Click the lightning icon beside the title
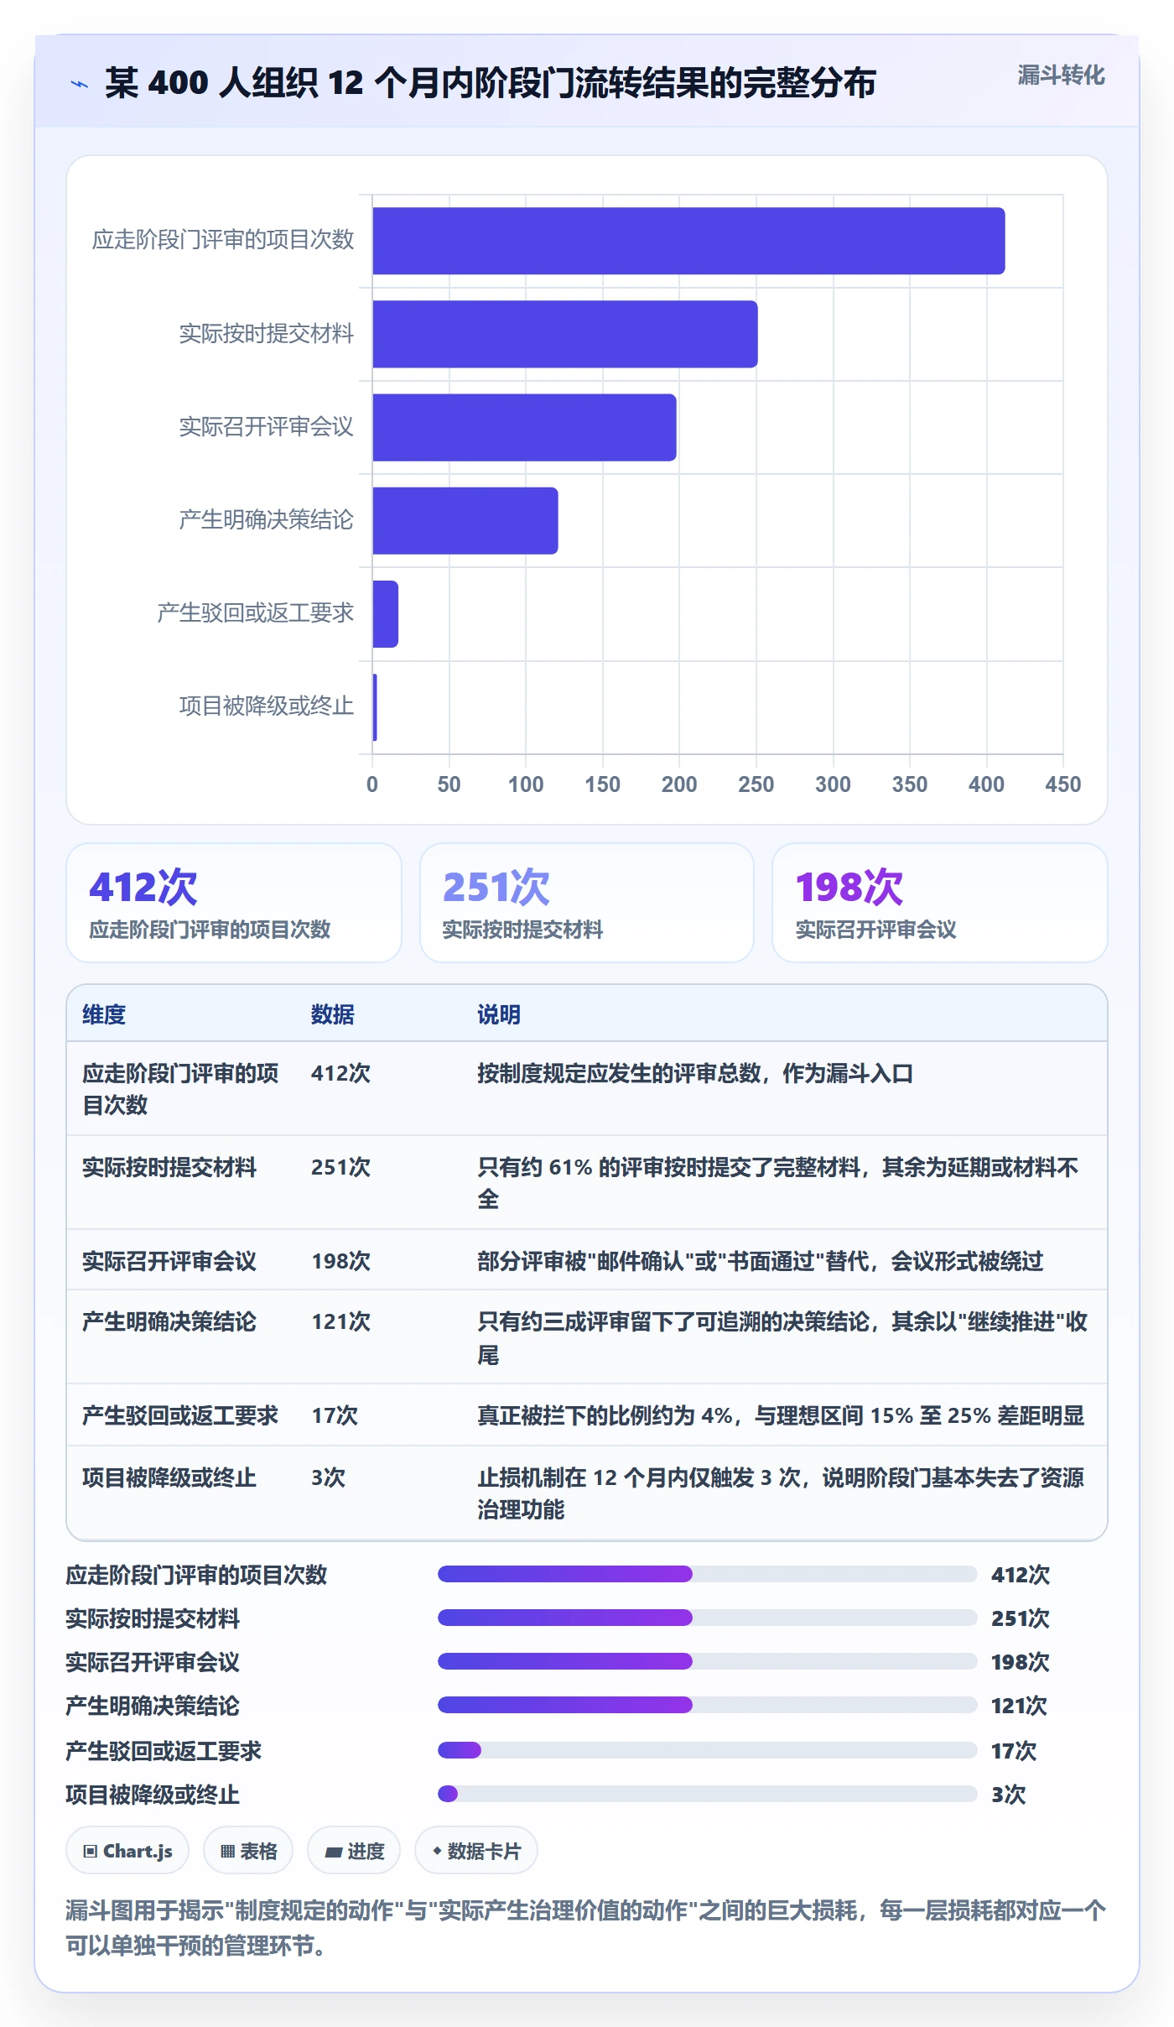Viewport: 1174px width, 2027px height. [x=80, y=84]
